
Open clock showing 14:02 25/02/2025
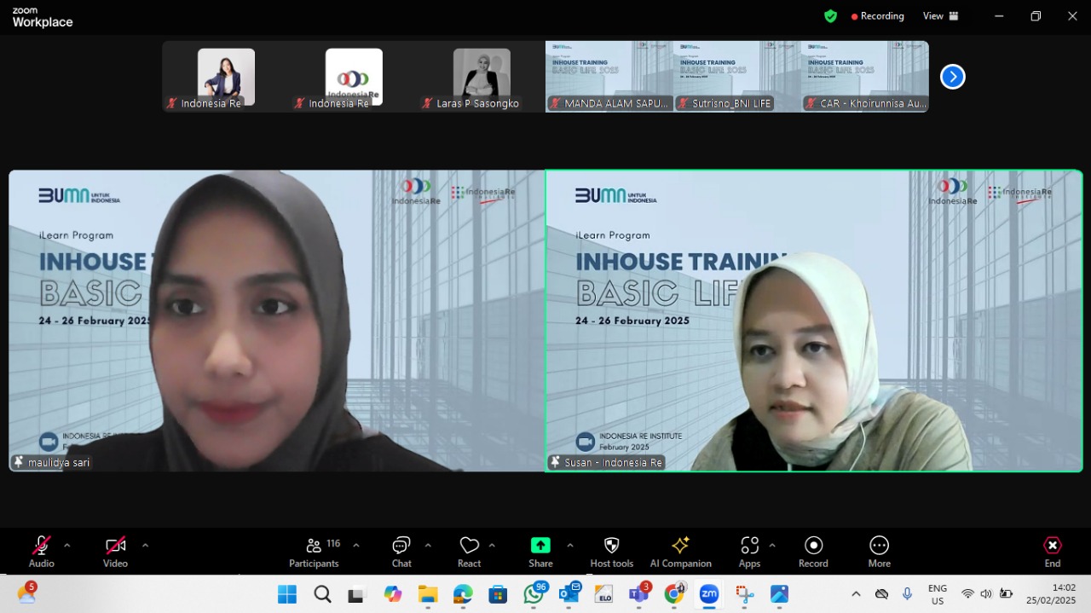coord(1050,594)
